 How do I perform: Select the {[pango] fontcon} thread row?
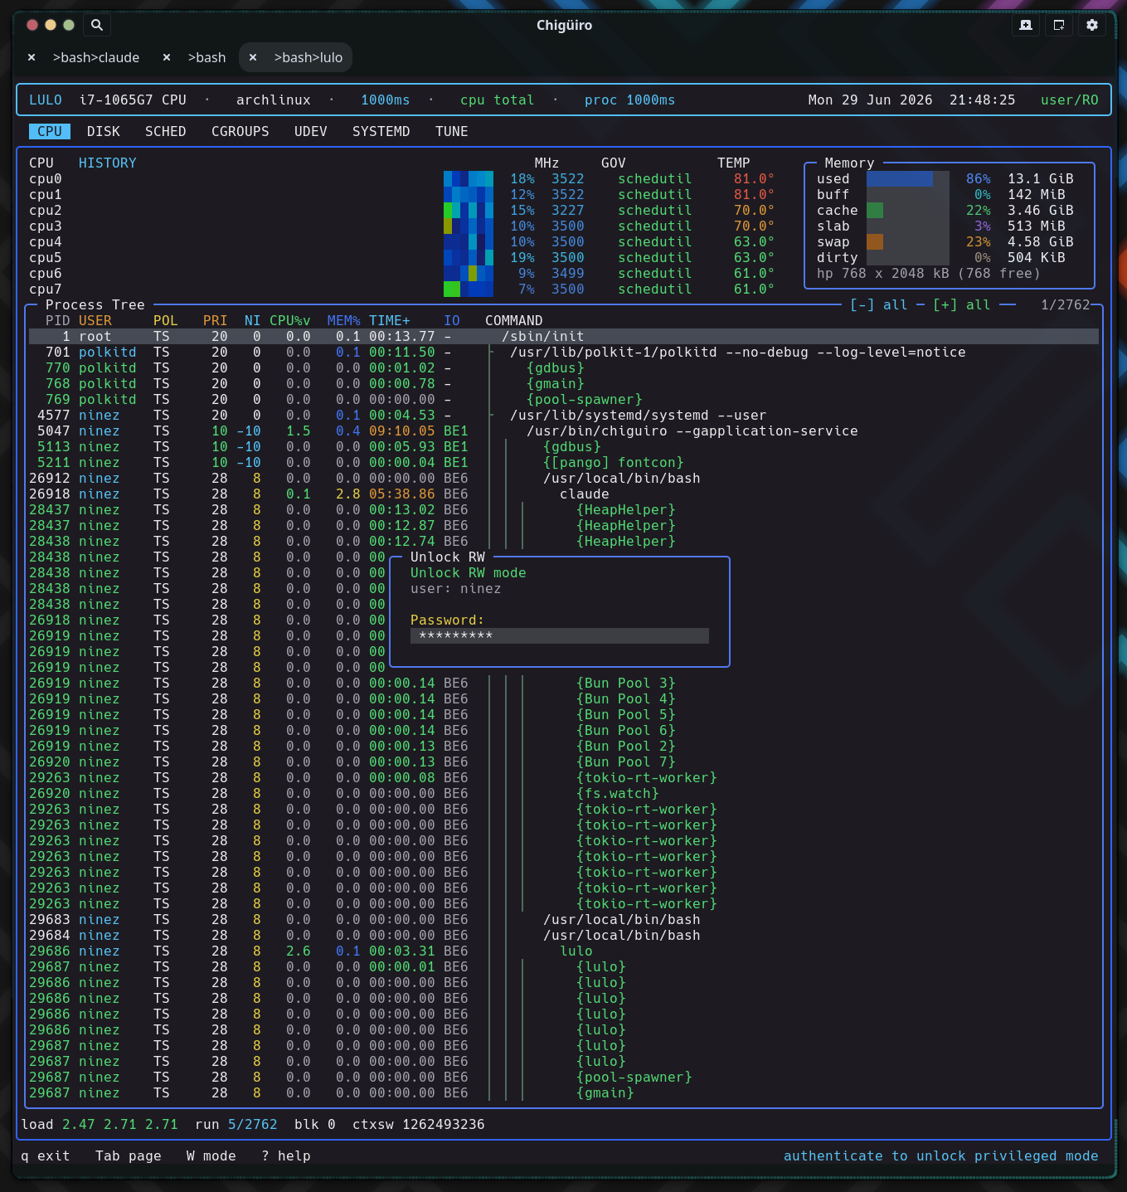tap(564, 462)
